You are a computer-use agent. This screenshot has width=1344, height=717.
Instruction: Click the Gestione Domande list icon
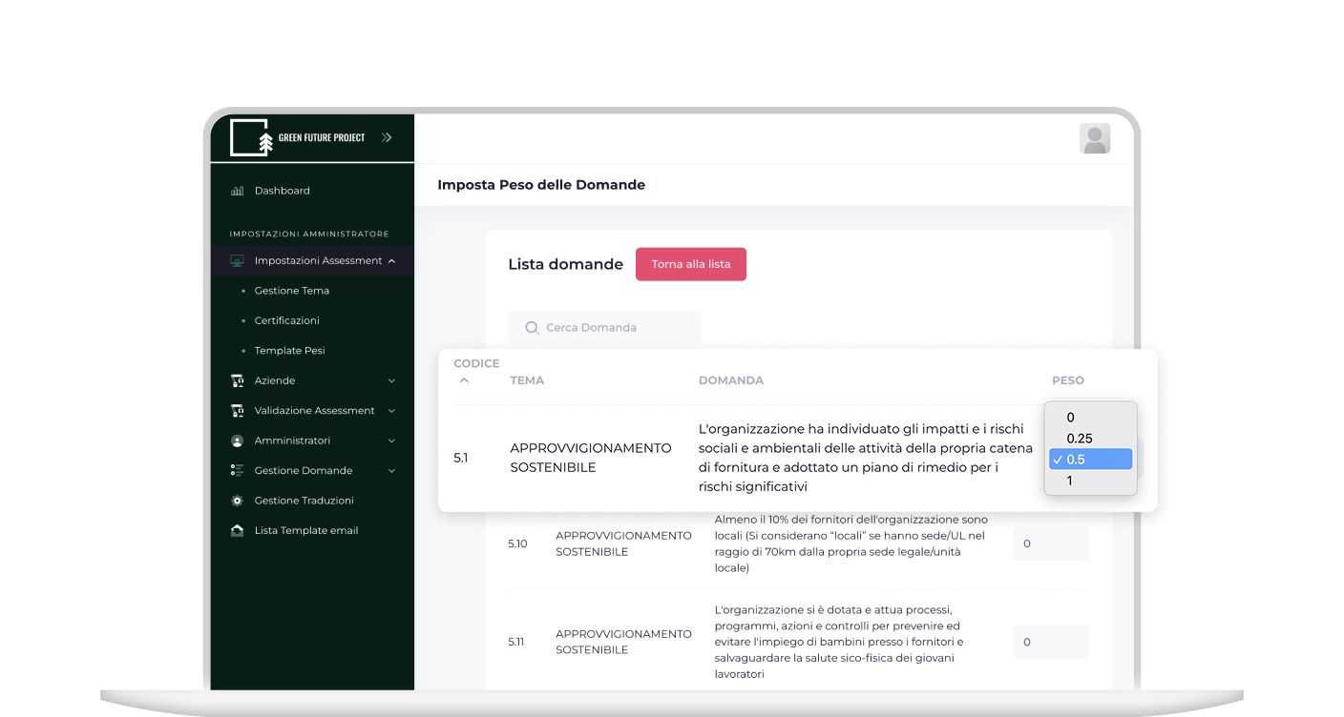[238, 471]
